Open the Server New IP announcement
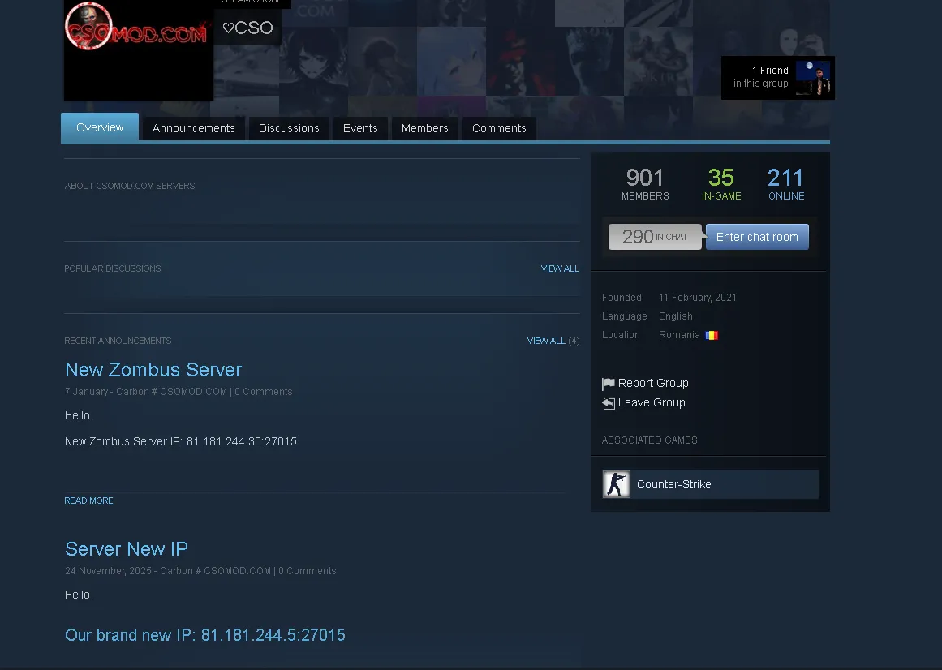 click(x=126, y=548)
